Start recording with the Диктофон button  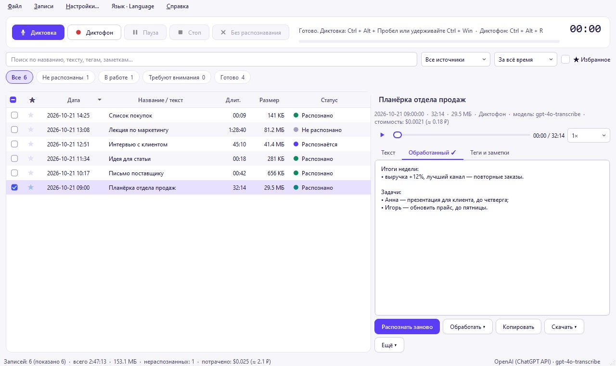point(94,33)
